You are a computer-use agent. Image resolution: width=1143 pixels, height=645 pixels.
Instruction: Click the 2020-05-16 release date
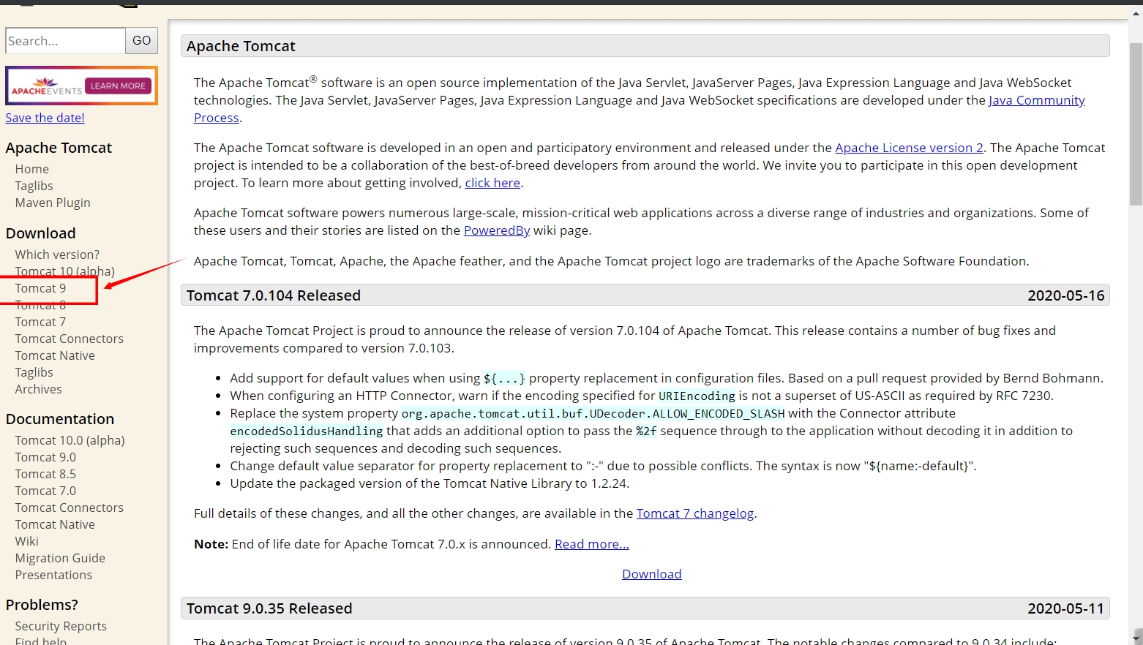click(x=1066, y=295)
